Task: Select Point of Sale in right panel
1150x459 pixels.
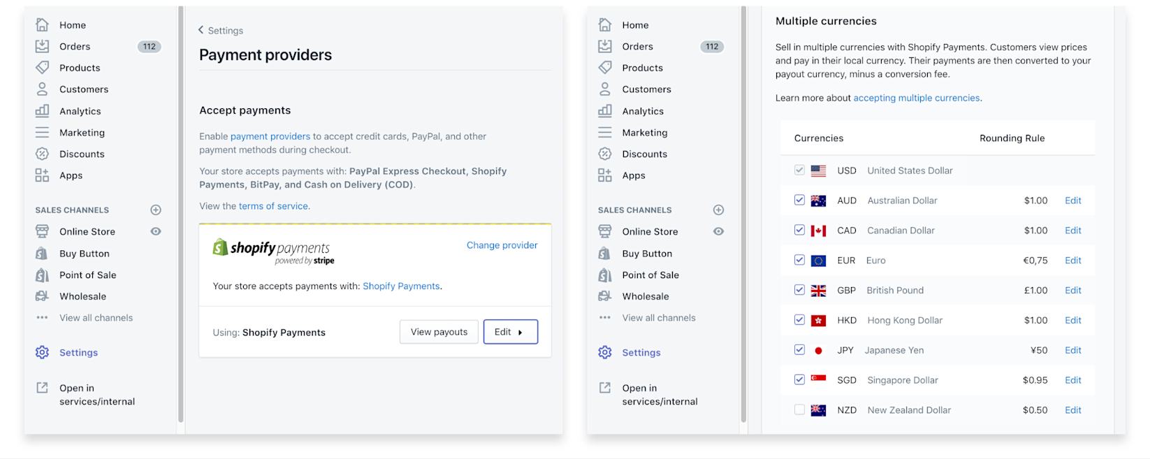Action: (650, 275)
